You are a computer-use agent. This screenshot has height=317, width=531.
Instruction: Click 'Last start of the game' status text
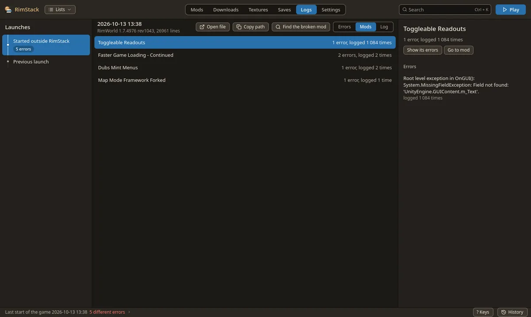click(x=46, y=312)
